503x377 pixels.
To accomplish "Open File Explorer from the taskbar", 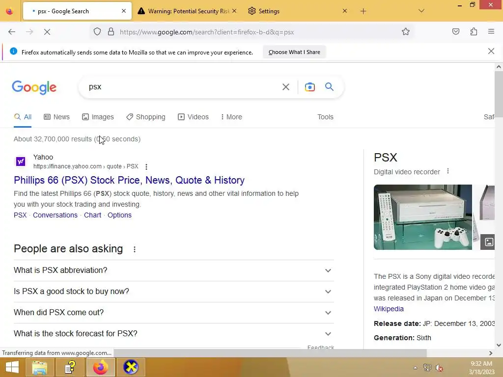I will pyautogui.click(x=40, y=367).
